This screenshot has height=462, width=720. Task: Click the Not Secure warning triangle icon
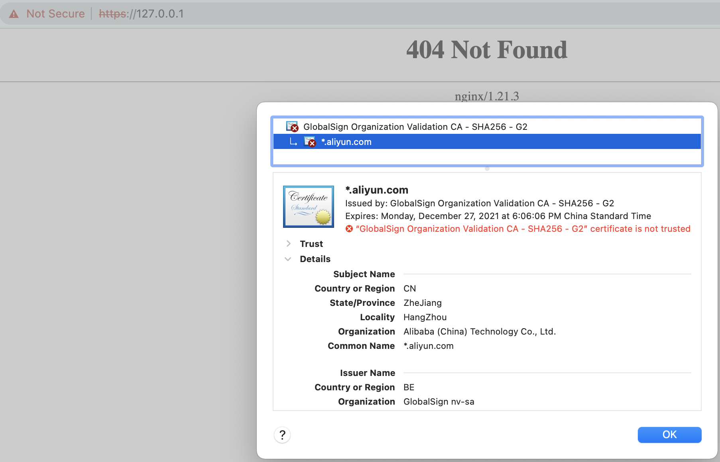pos(14,14)
